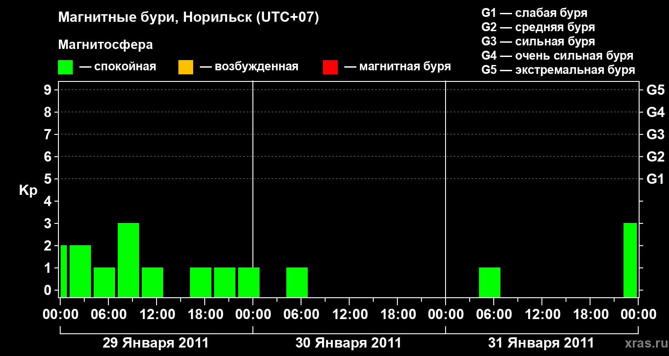669x356 pixels.
Task: Click the Kp axis title
Action: (28, 191)
